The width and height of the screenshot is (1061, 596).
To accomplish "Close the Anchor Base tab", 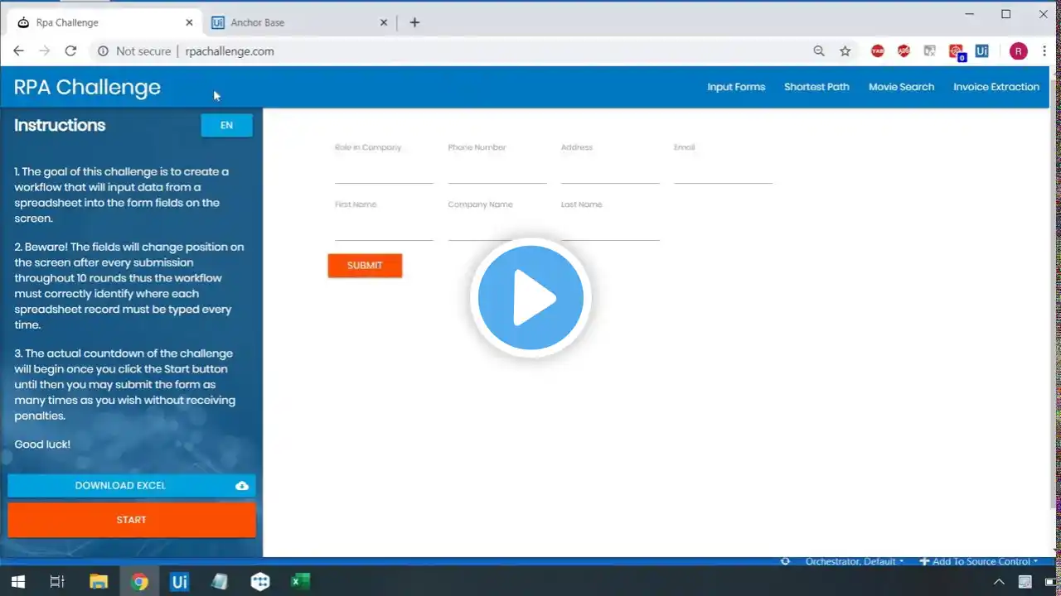I will click(x=384, y=22).
